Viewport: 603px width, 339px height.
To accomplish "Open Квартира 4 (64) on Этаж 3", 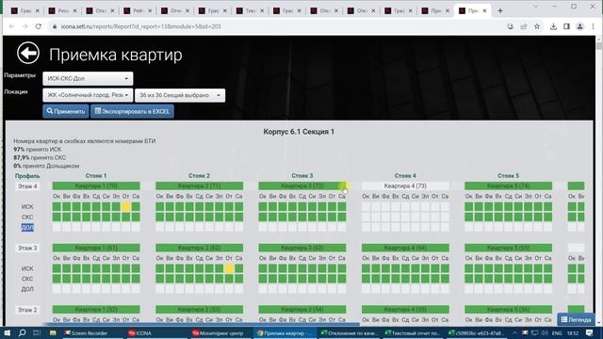I will click(405, 248).
